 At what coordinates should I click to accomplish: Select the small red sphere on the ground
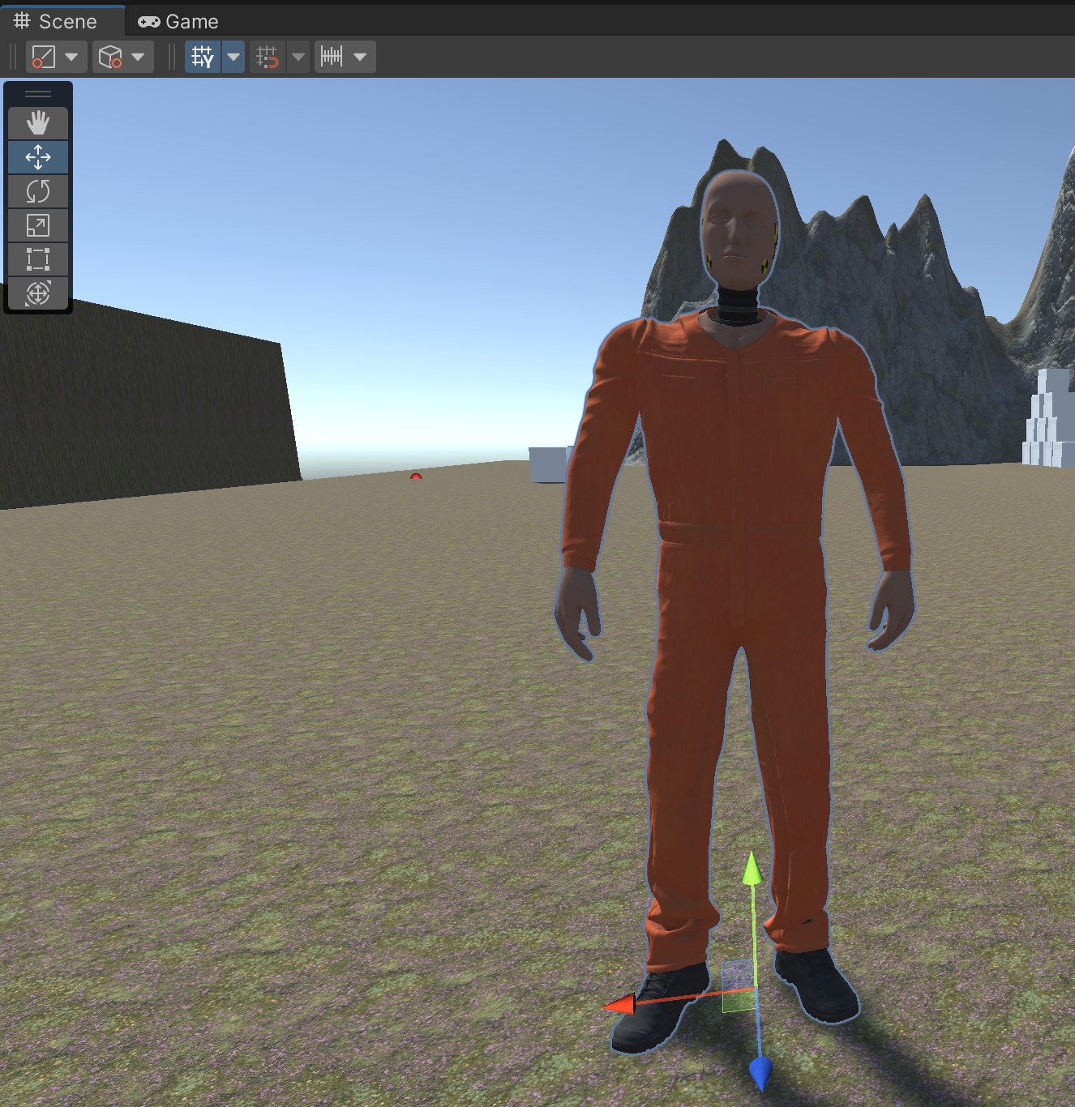pyautogui.click(x=416, y=477)
